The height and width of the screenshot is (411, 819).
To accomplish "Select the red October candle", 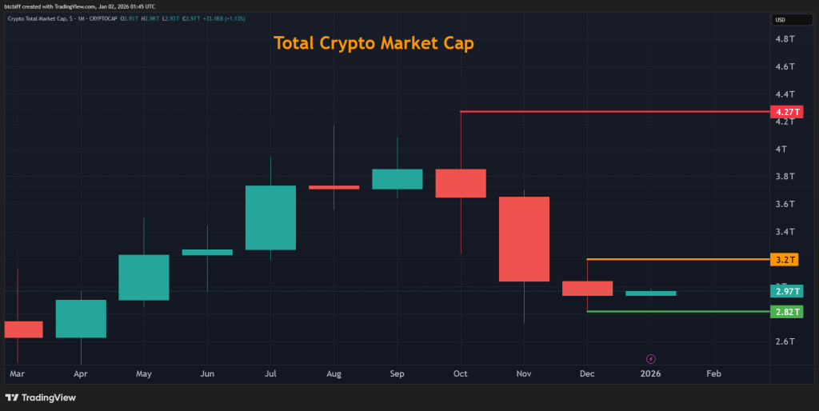I will coord(461,183).
